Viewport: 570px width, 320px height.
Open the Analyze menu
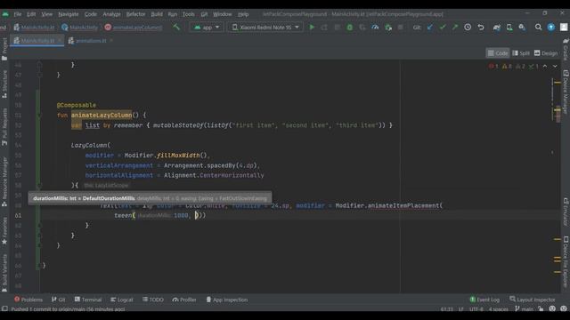click(111, 14)
